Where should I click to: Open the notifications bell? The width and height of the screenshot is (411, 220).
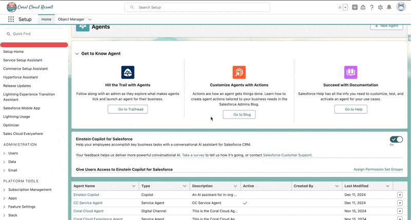point(389,7)
